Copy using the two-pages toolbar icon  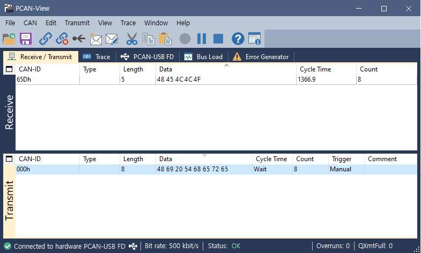pyautogui.click(x=149, y=39)
